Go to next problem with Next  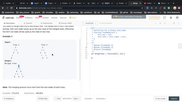[76, 99]
